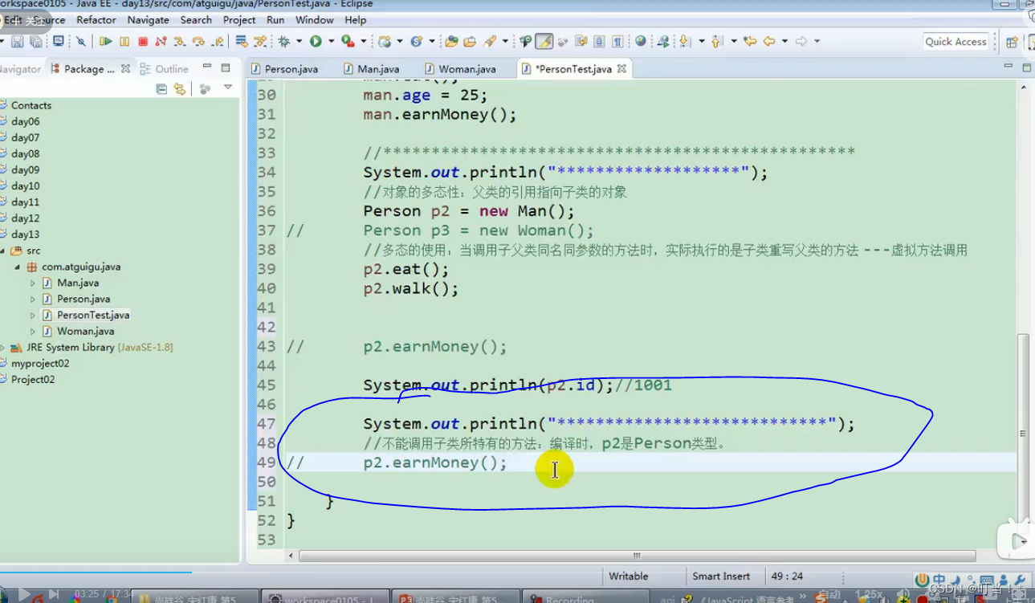Select the myproject02 project
The width and height of the screenshot is (1035, 603).
point(40,363)
